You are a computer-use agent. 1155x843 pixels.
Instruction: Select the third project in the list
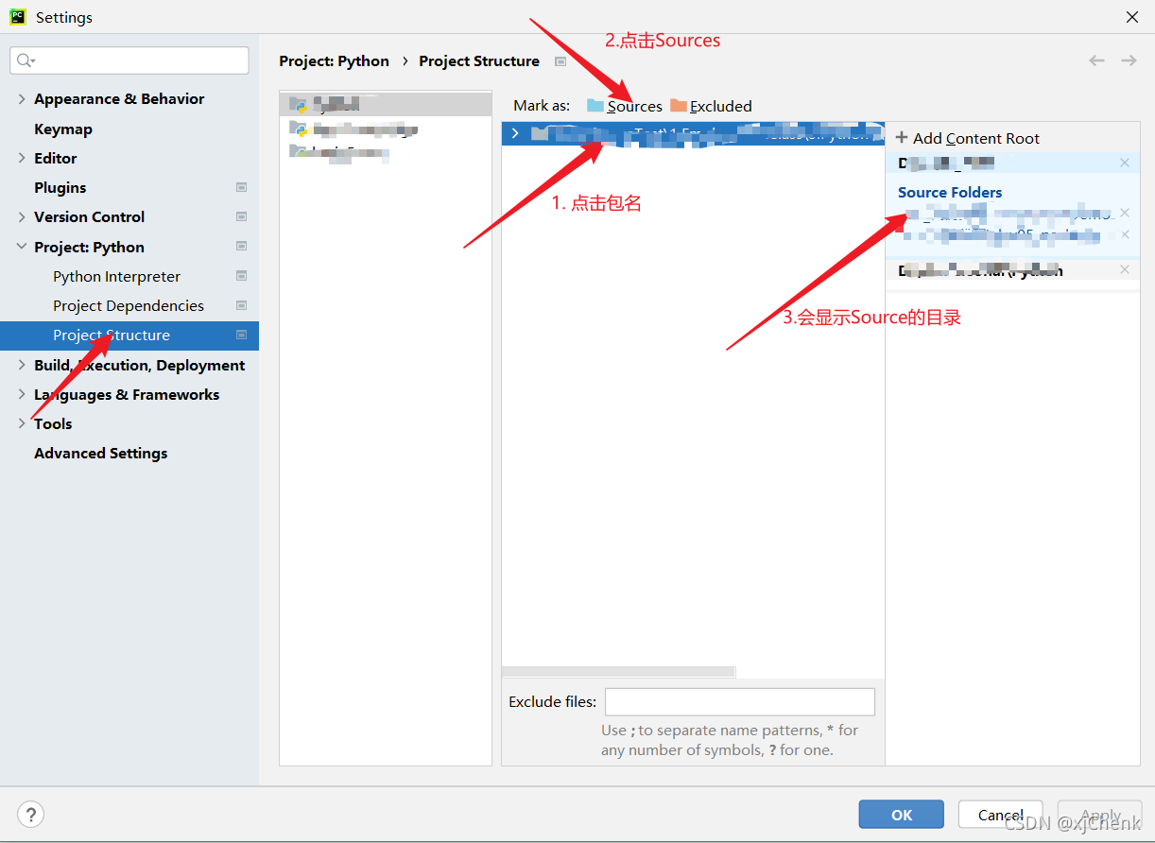(386, 151)
